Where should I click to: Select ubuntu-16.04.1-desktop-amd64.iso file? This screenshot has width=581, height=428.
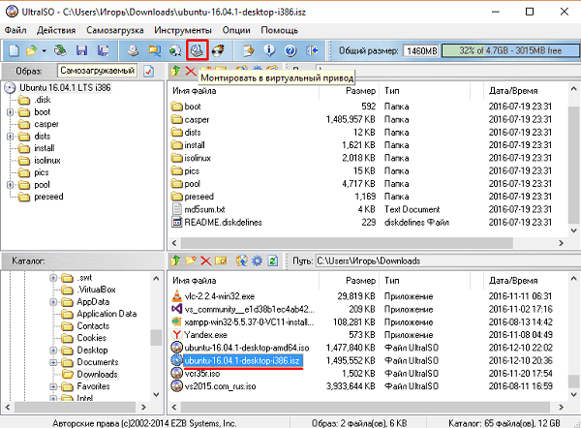click(x=239, y=346)
